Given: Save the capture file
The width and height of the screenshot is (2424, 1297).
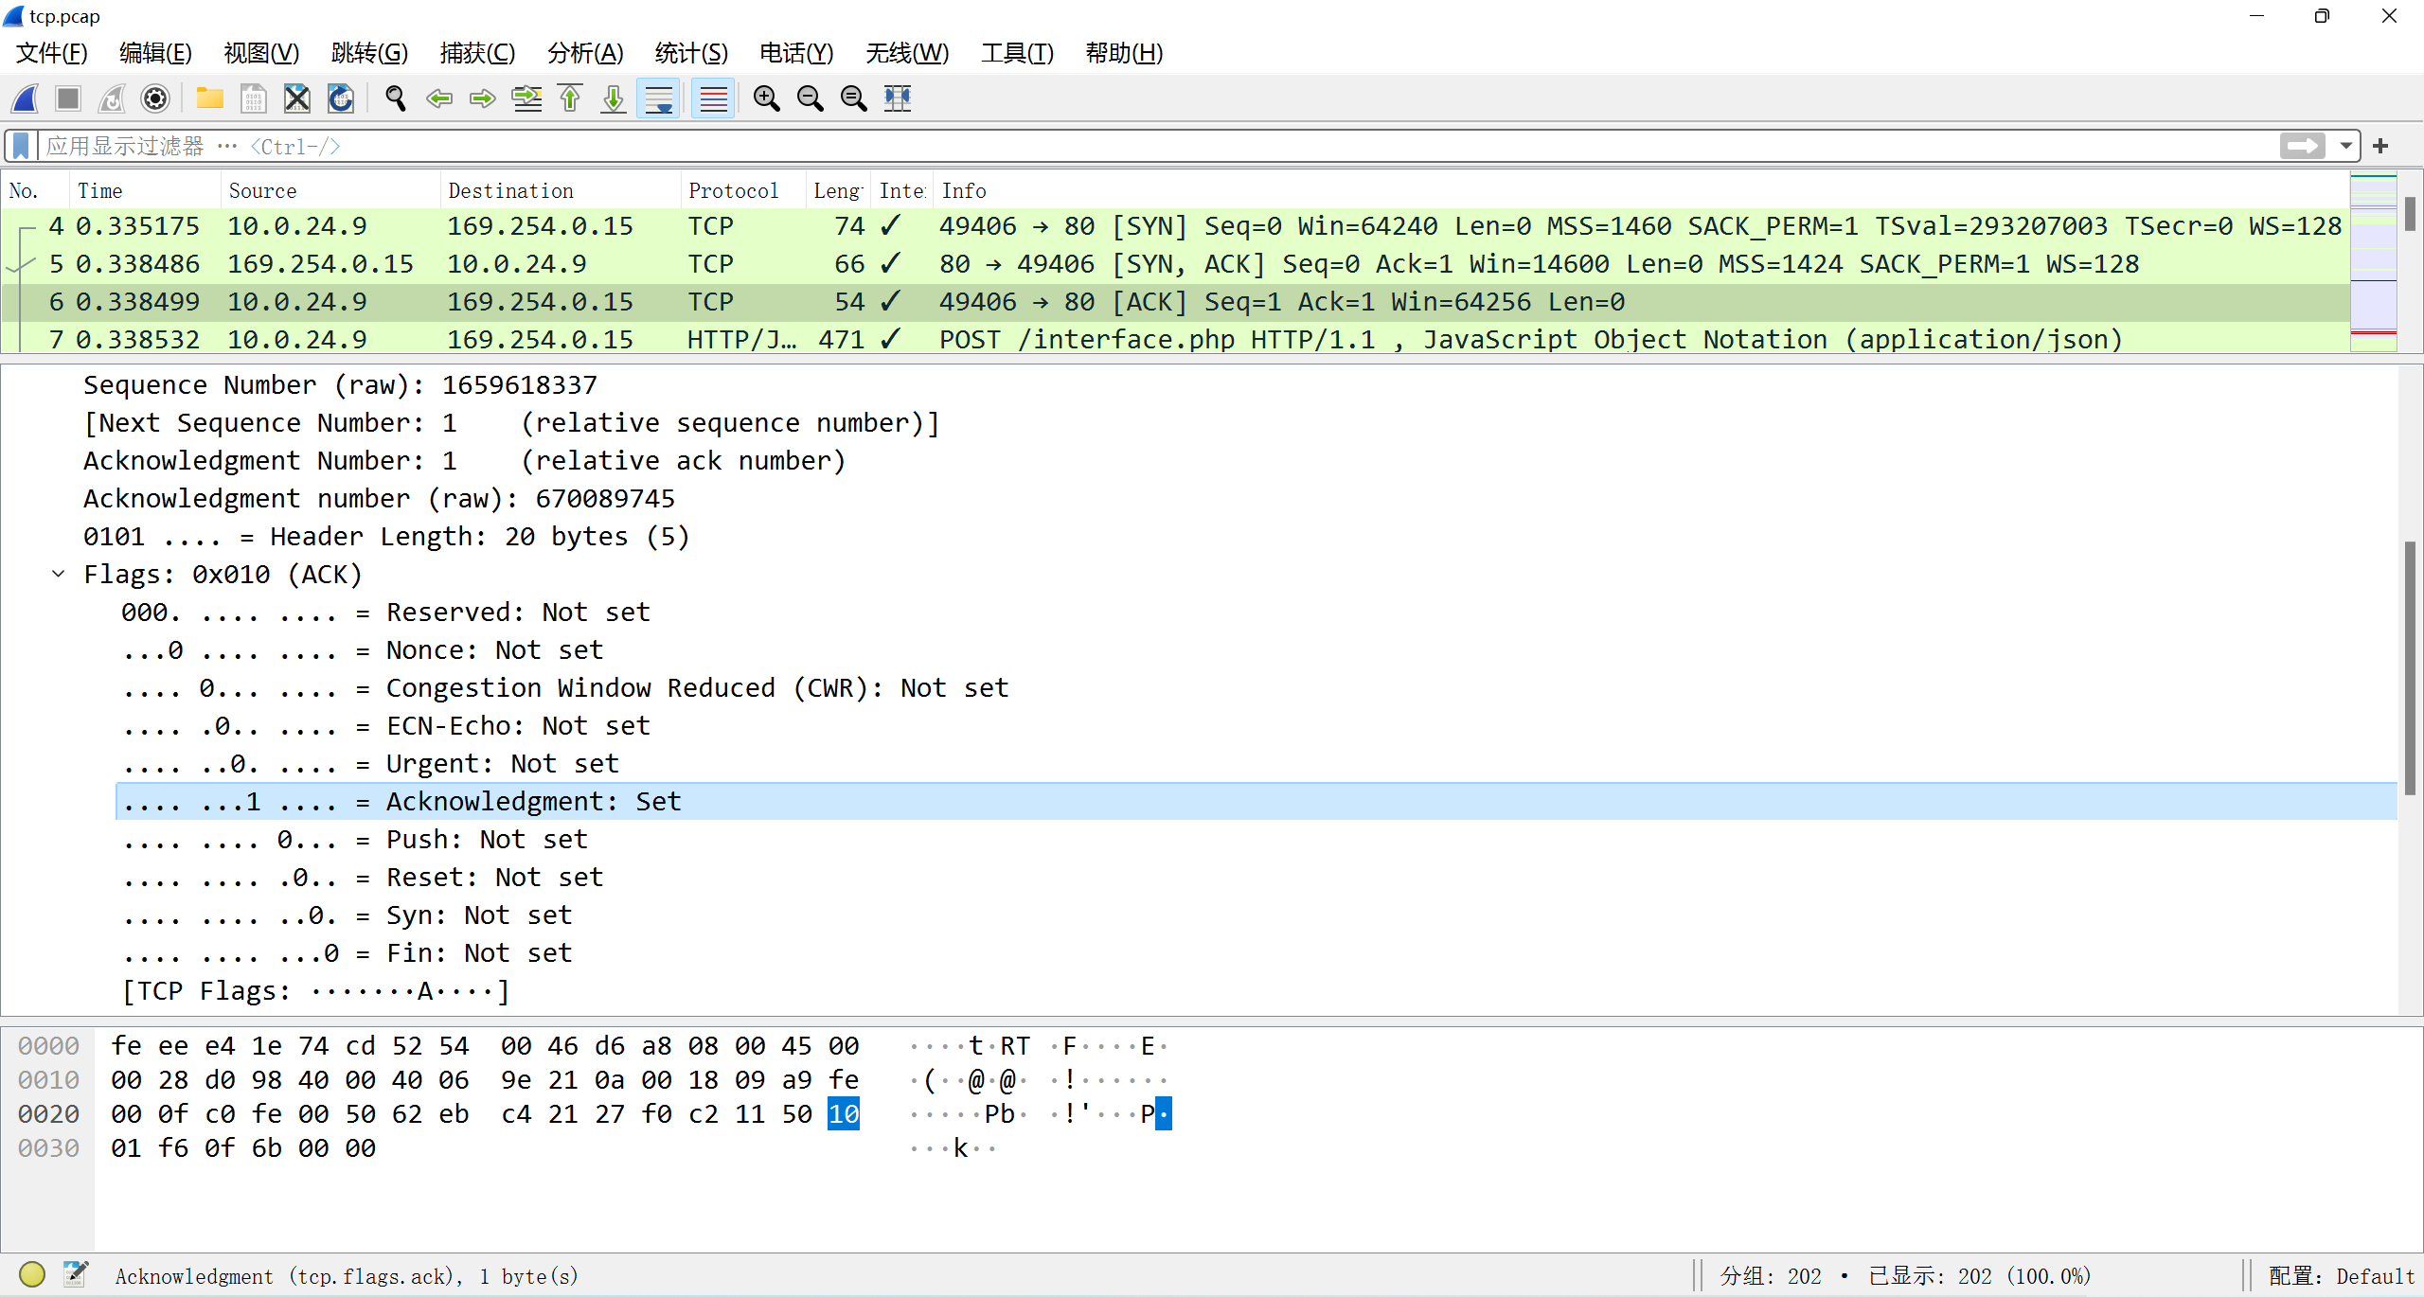Looking at the screenshot, I should point(253,98).
